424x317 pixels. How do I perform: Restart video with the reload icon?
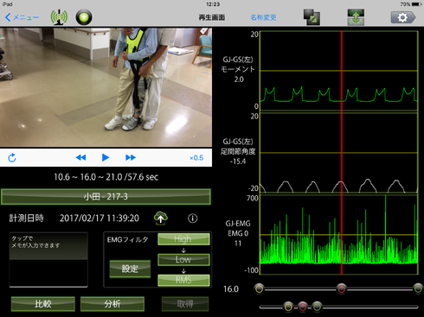pyautogui.click(x=12, y=158)
